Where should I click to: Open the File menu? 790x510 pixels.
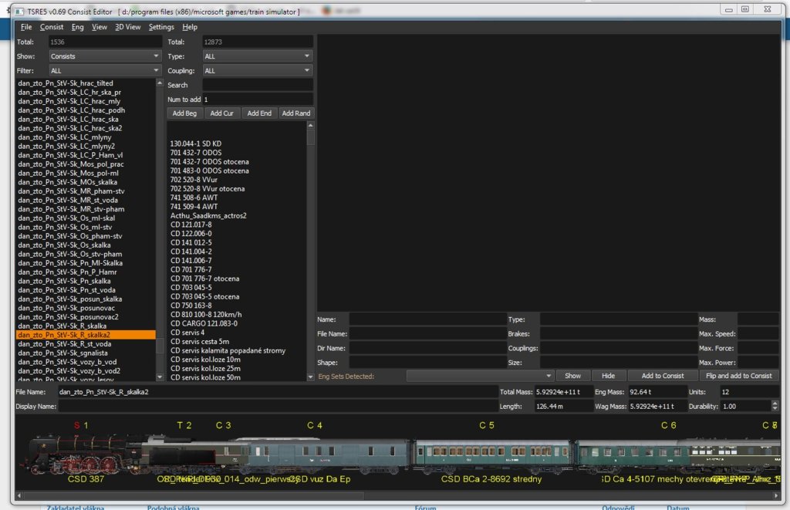click(26, 27)
